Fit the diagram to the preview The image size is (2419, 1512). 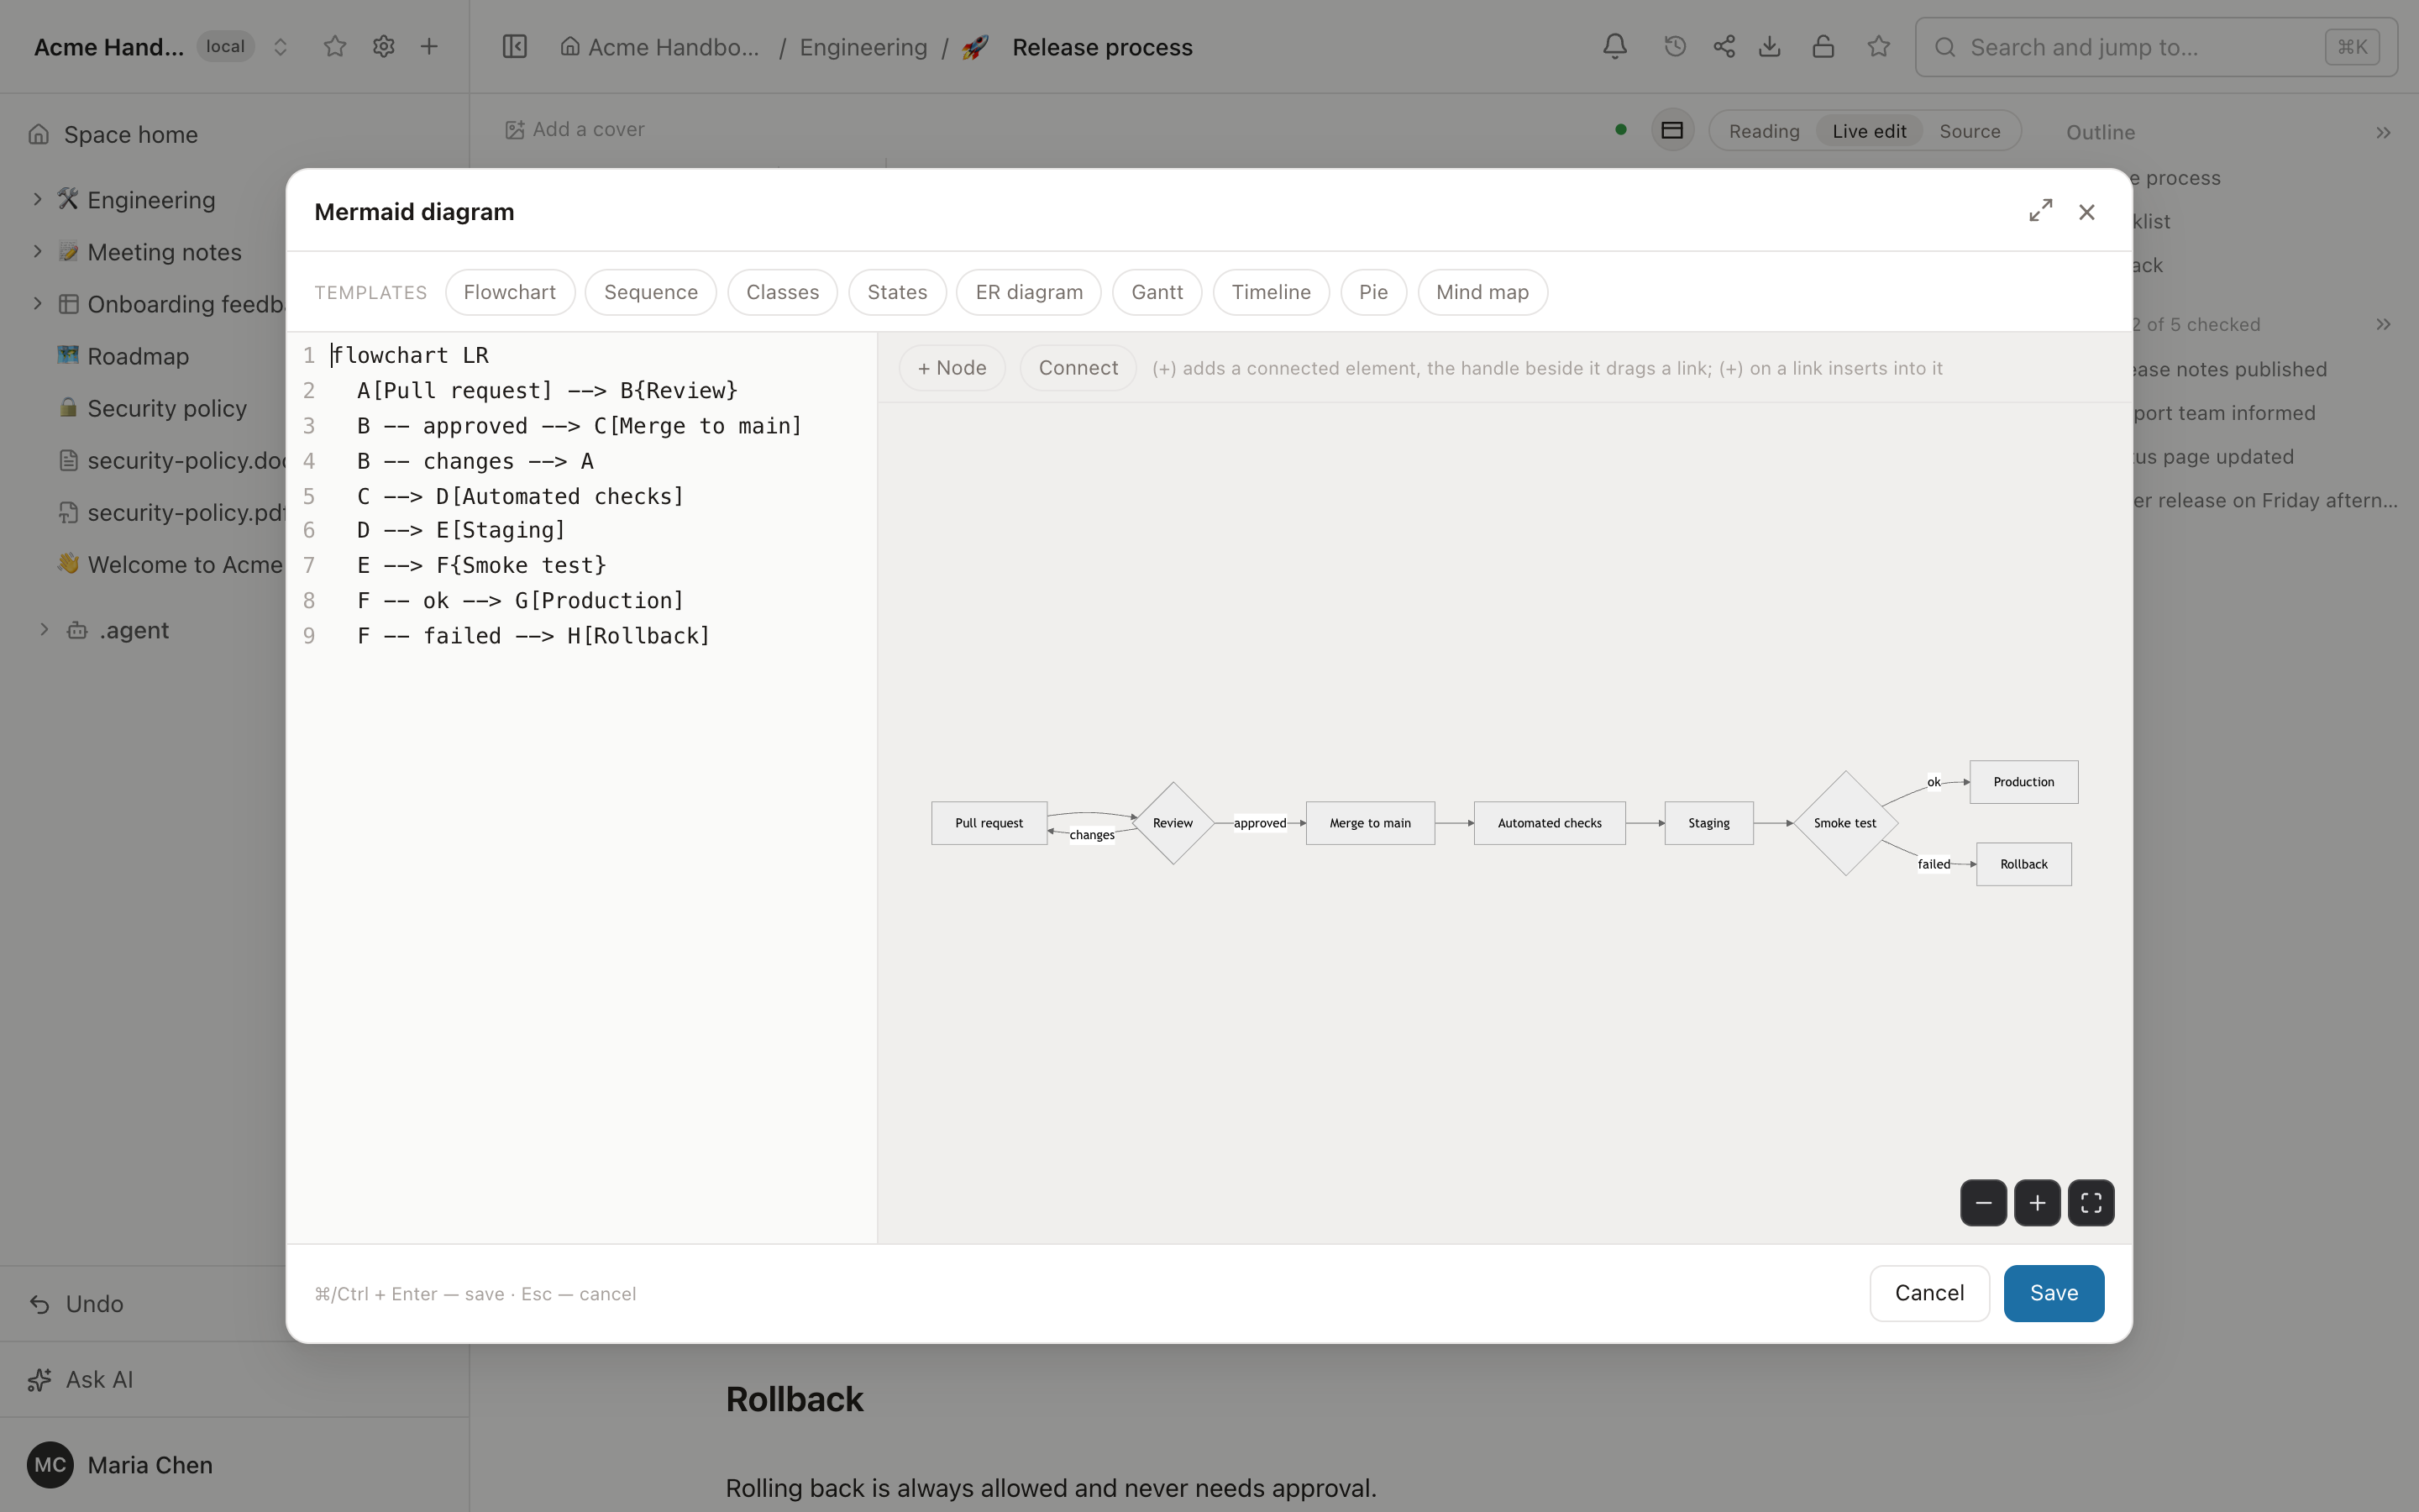coord(2091,1202)
